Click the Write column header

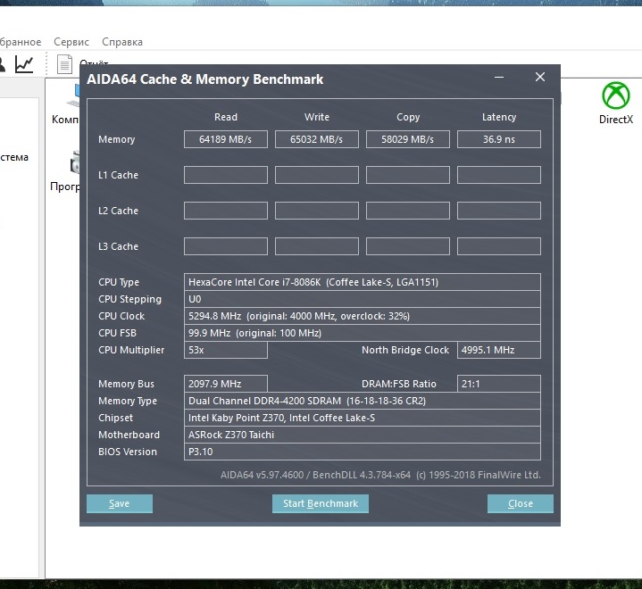pyautogui.click(x=316, y=117)
